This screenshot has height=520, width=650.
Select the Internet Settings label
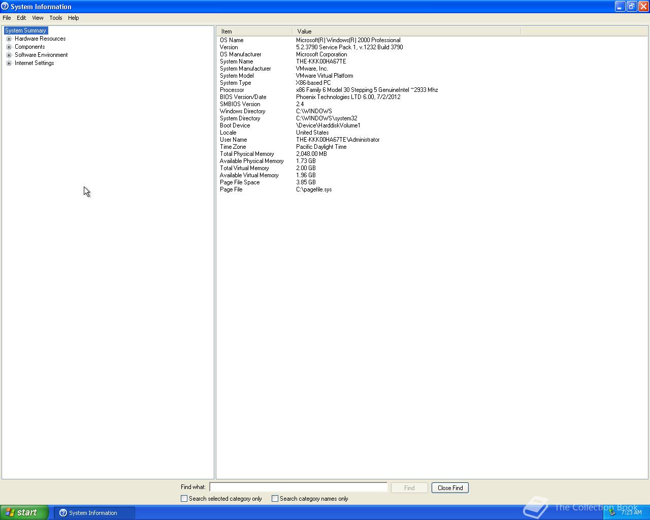(34, 63)
